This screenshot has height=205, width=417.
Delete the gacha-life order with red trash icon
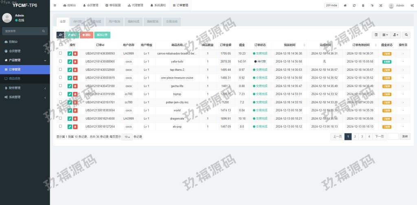coord(75,86)
